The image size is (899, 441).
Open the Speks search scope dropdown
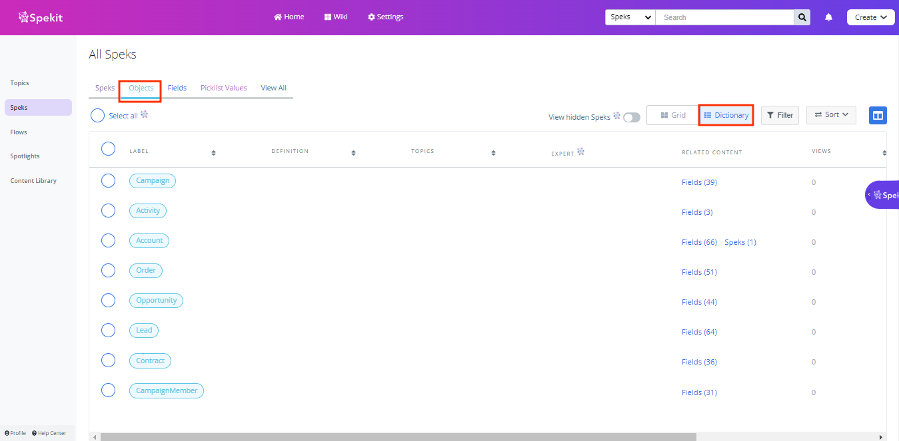(x=630, y=17)
